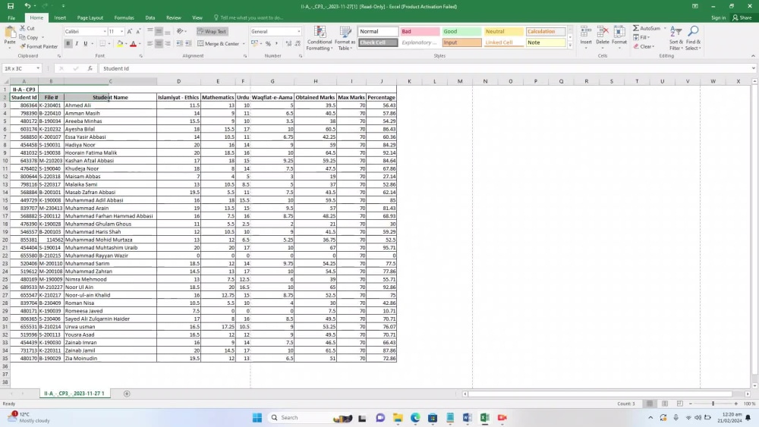Image resolution: width=759 pixels, height=427 pixels.
Task: Select the II-A_-_CP3 sheet tab
Action: [74, 394]
